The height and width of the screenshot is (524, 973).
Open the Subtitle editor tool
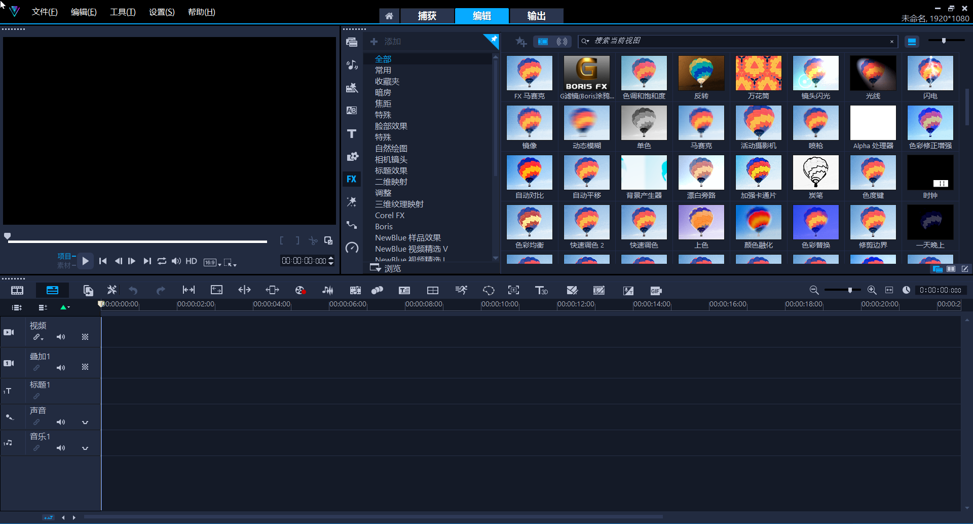pos(404,290)
